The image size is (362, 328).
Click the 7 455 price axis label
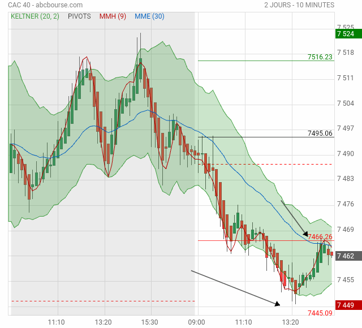pyautogui.click(x=346, y=280)
